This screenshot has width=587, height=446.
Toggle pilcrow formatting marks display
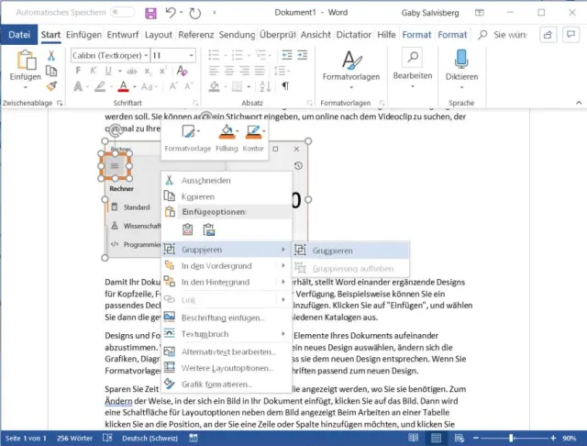tap(284, 87)
